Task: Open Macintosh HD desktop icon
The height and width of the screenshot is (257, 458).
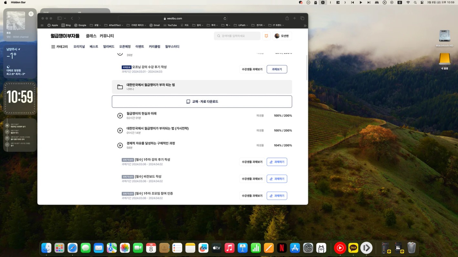Action: (444, 38)
